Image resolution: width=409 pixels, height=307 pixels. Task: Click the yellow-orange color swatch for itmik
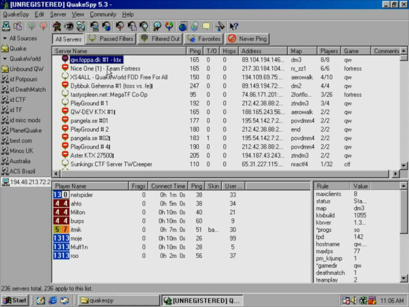[61, 230]
